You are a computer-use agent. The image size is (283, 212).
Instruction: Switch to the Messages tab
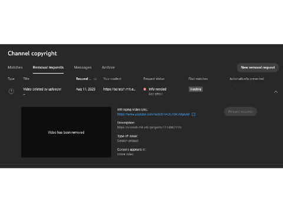coord(83,67)
